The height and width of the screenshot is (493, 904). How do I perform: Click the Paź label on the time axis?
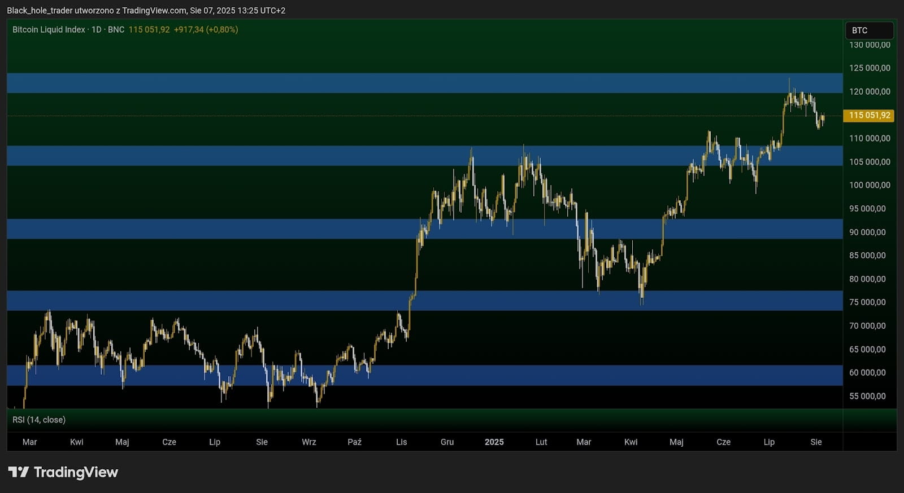coord(354,442)
